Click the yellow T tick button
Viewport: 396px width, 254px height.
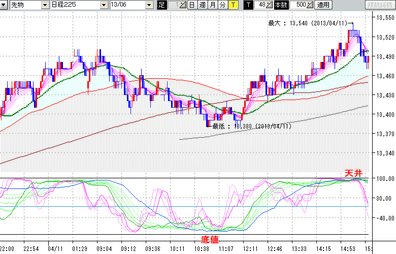tap(233, 5)
